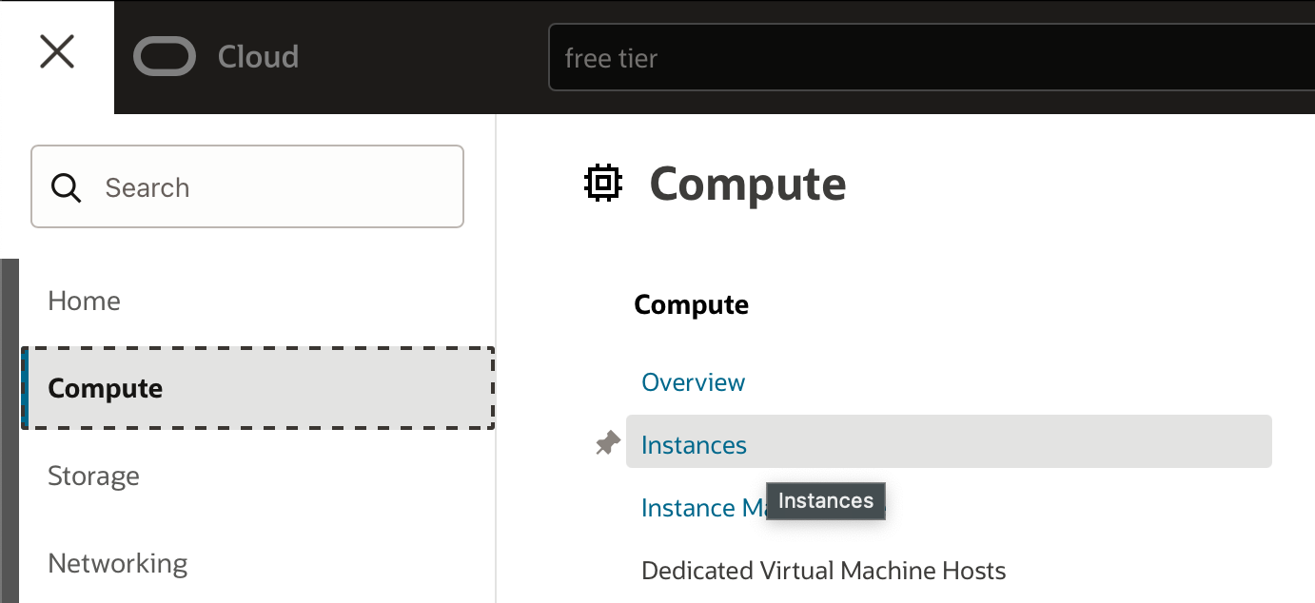The height and width of the screenshot is (603, 1315).
Task: Click the Compute page heading
Action: [x=748, y=184]
